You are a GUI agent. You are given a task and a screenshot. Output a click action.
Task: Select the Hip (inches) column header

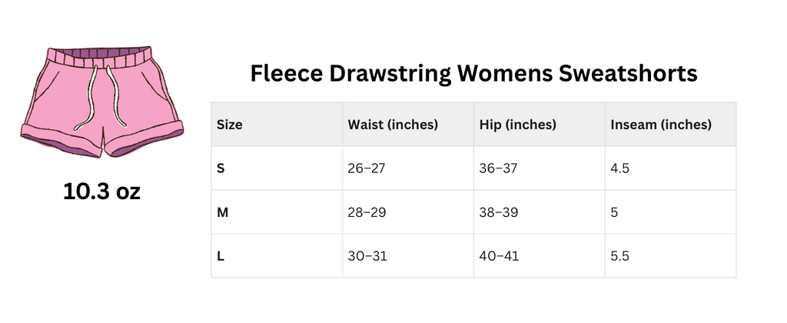pos(517,124)
